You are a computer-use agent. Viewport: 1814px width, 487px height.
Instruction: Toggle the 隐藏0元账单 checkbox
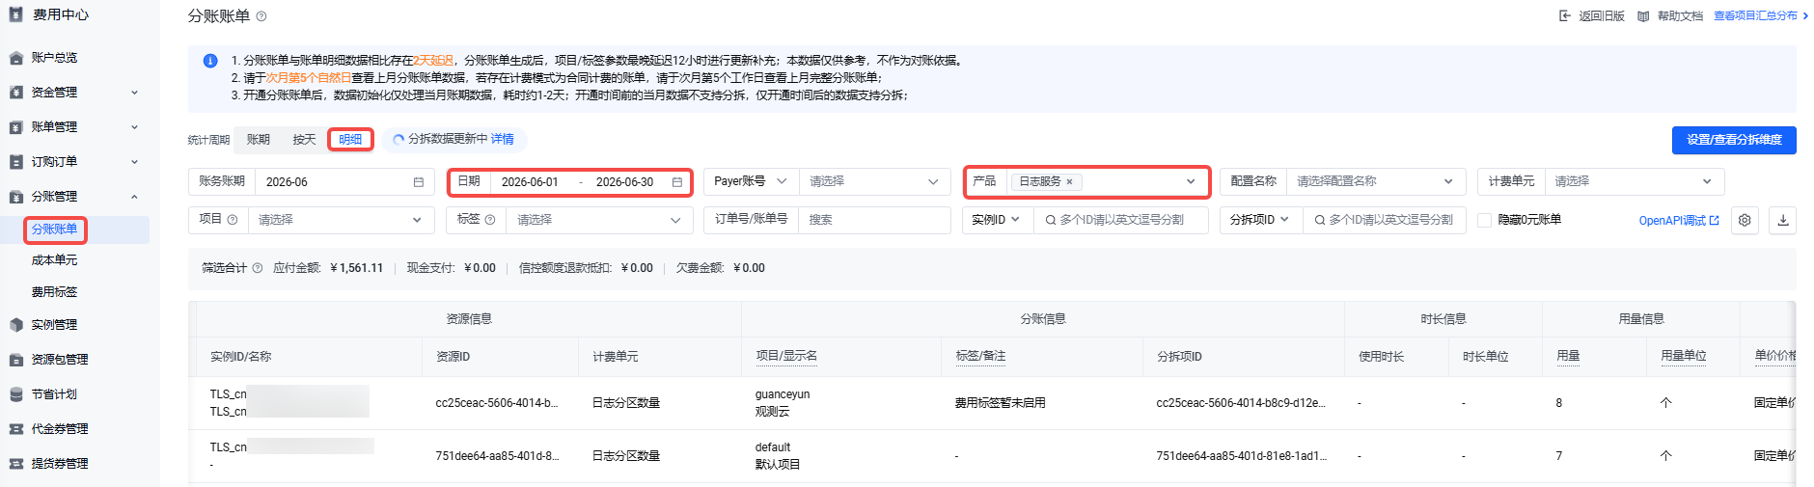(x=1485, y=220)
